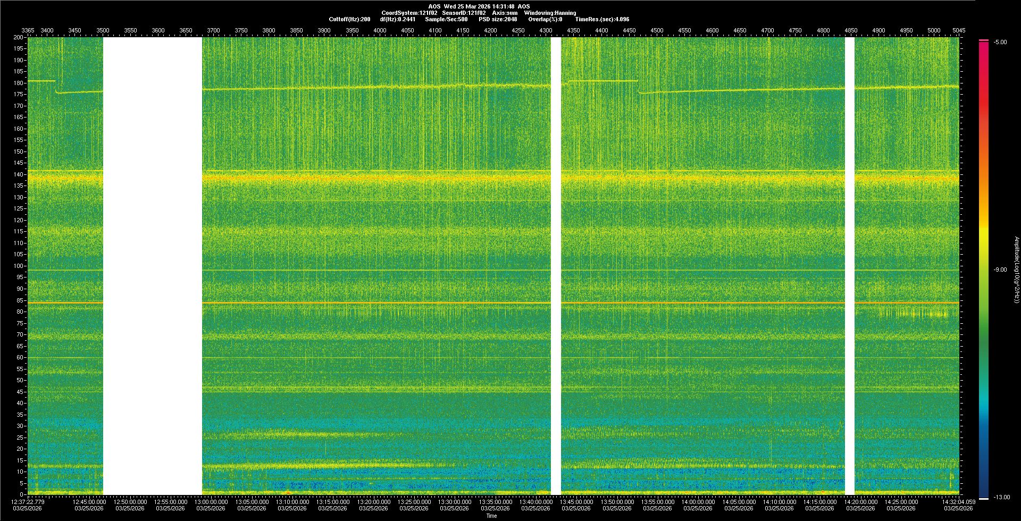Click the Cuttoff(Hz):200 parameter label
This screenshot has height=521, width=1021.
coord(349,19)
